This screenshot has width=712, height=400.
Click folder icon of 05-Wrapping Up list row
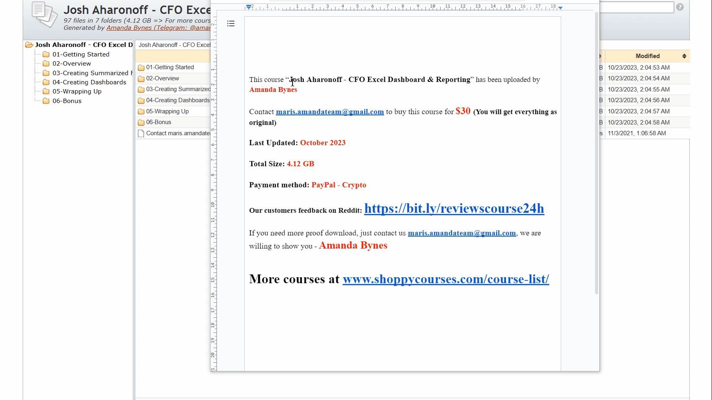pos(141,112)
